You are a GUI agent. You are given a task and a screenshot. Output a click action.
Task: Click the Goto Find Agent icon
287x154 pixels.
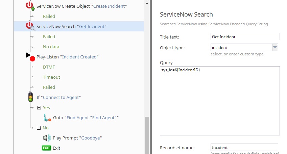[x=47, y=118]
